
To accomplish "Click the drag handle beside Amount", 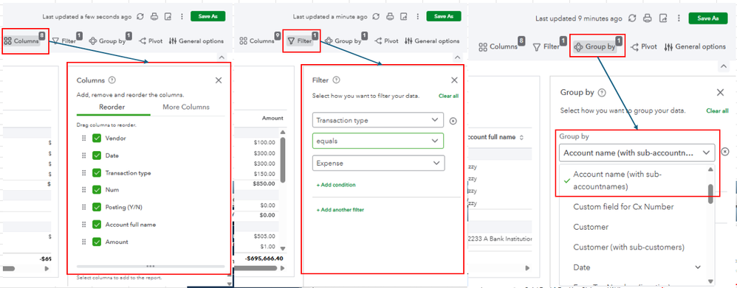I will point(84,242).
